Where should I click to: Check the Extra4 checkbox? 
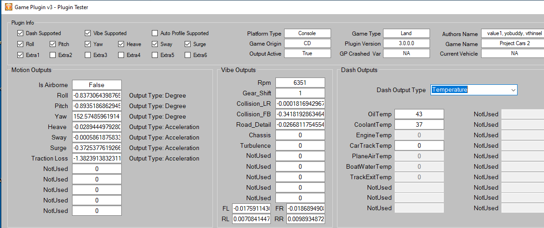(x=121, y=55)
